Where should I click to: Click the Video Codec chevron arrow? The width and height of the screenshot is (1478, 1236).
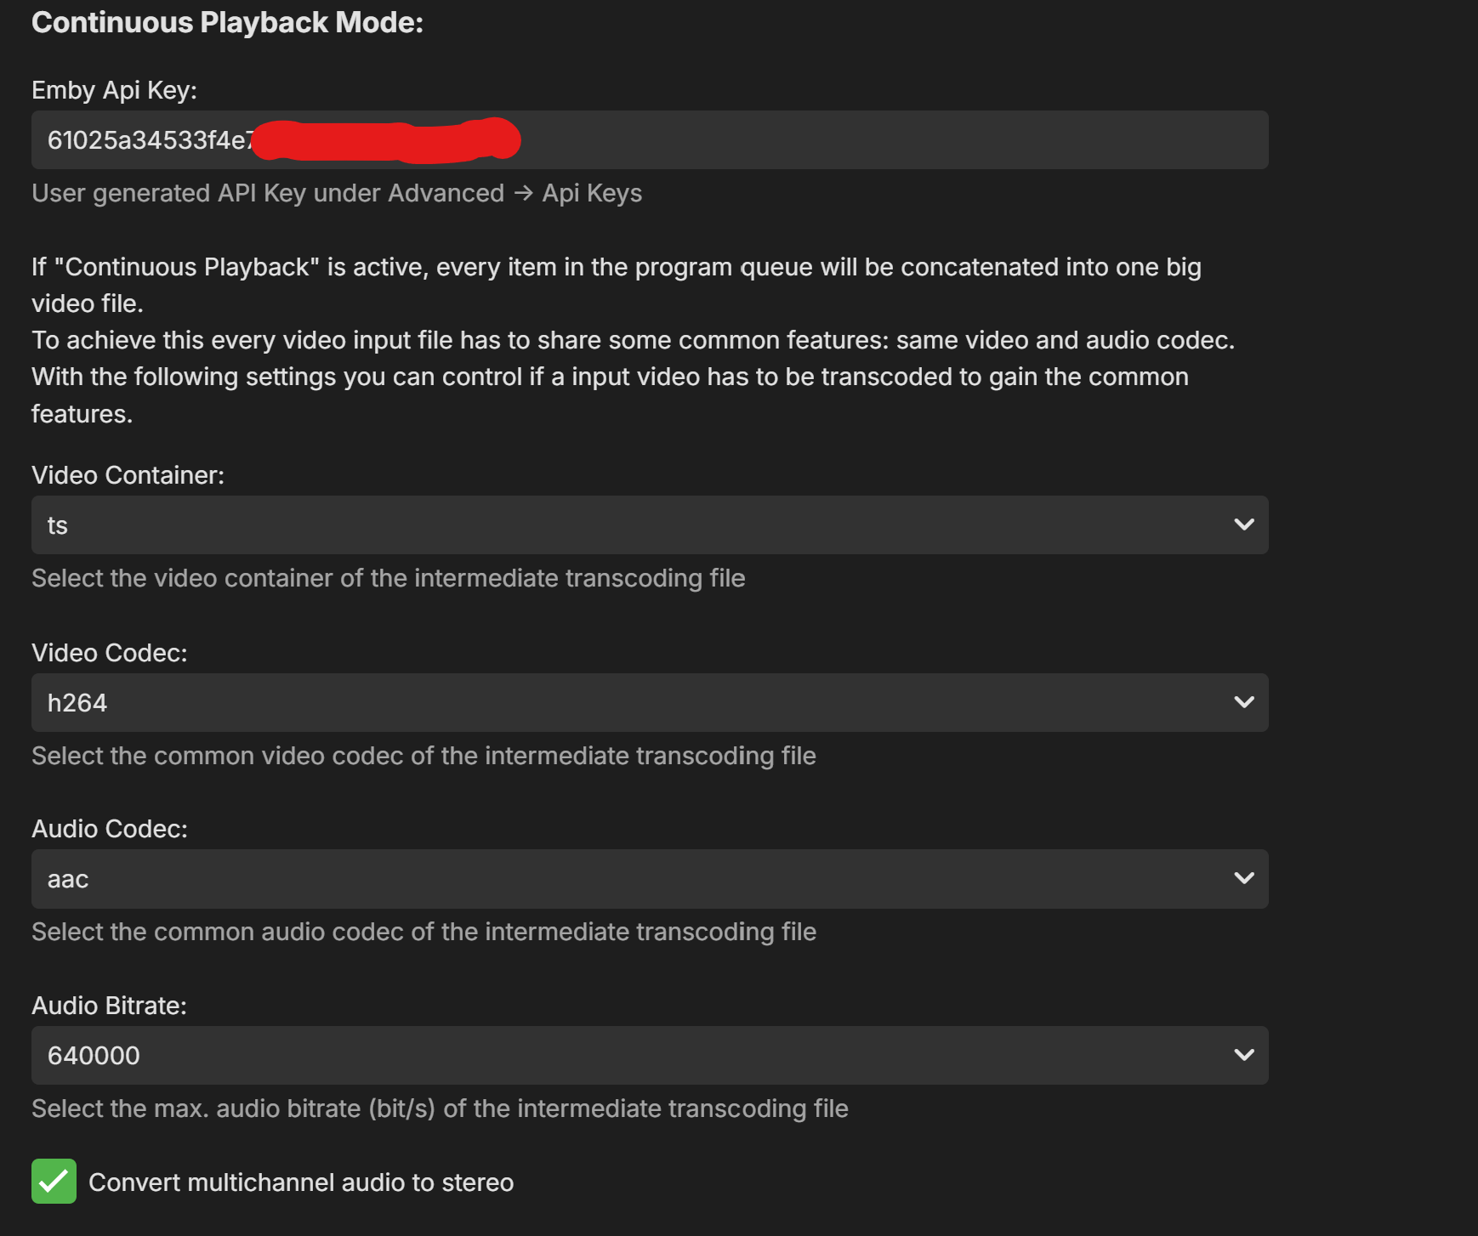[x=1243, y=703]
